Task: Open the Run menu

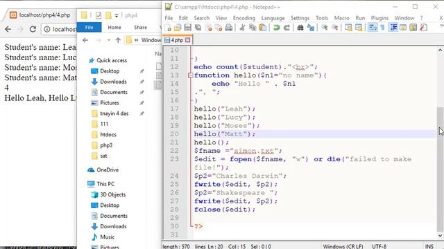Action: [360, 18]
